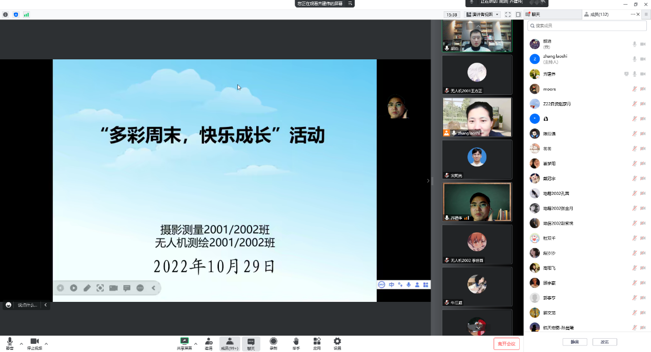Enter full screen mode icon

point(507,15)
